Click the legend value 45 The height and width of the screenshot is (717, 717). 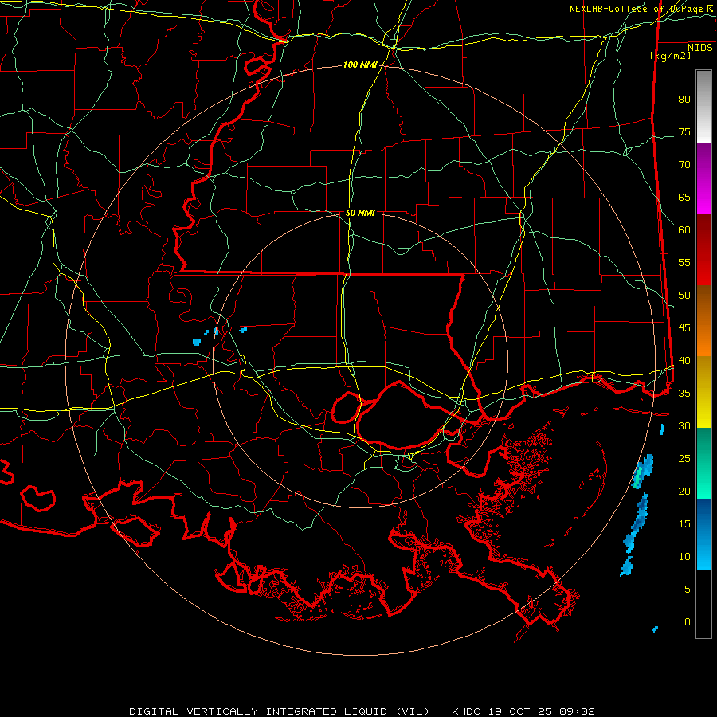(684, 328)
